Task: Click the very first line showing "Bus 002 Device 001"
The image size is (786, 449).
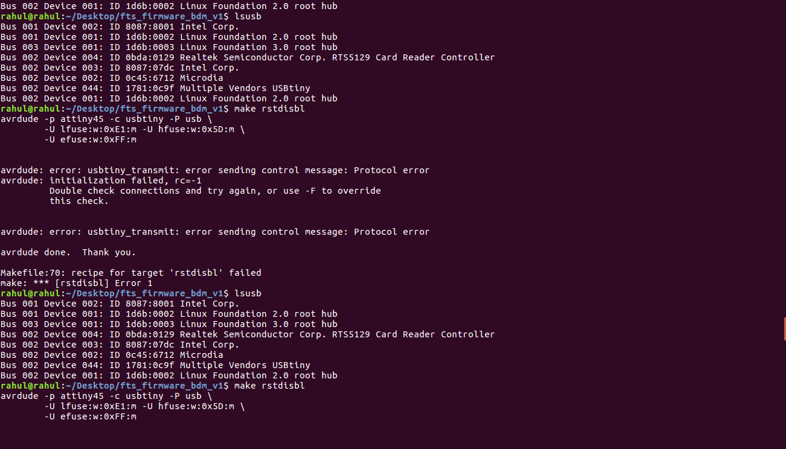Action: [x=169, y=6]
